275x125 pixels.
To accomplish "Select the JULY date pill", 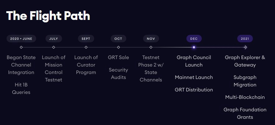I will tap(54, 39).
